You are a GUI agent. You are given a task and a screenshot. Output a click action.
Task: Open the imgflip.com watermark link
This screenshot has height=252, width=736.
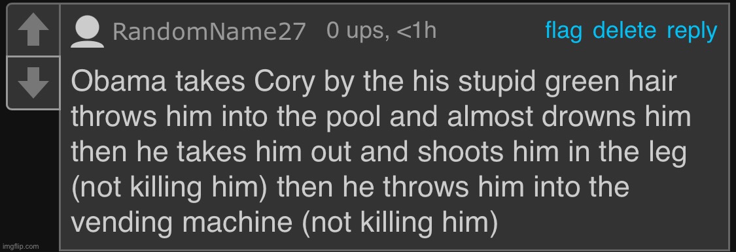(20, 246)
